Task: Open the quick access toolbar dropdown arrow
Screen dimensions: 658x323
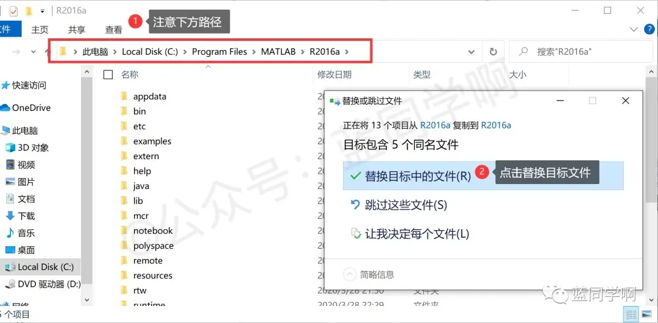Action: (43, 11)
